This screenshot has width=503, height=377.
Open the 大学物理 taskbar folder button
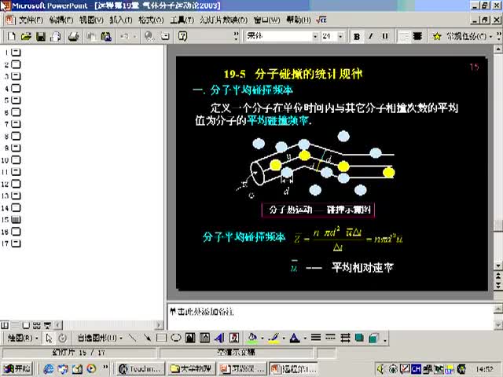pos(190,369)
